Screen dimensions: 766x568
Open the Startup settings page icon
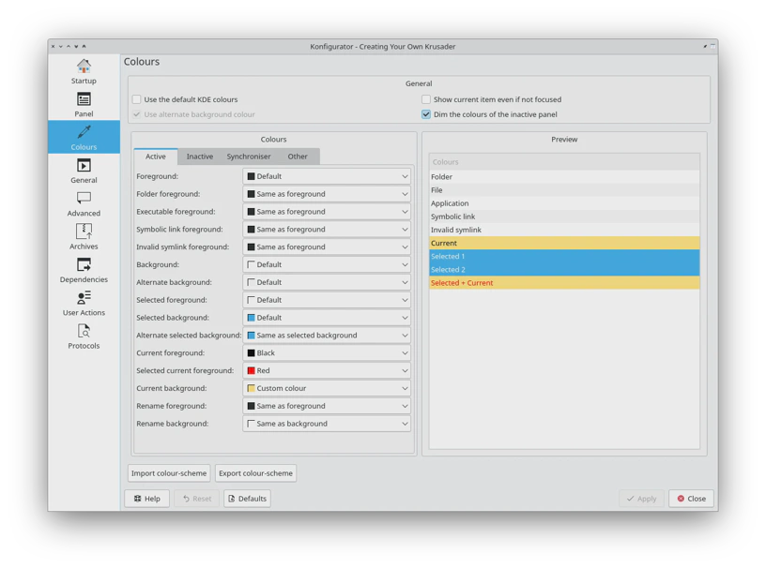[84, 66]
